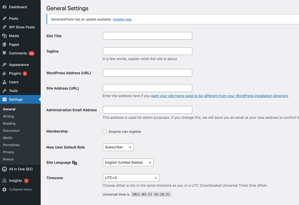Image resolution: width=299 pixels, height=205 pixels.
Task: Click the General Settings page heading
Action: tap(67, 8)
